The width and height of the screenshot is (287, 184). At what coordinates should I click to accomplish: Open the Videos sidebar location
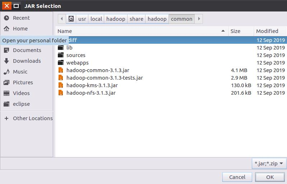17,93
